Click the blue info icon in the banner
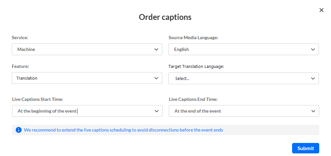Screen dimensions: 331x156 point(19,130)
